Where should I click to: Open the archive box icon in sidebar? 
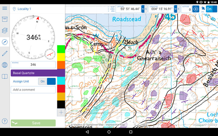pos(5,19)
